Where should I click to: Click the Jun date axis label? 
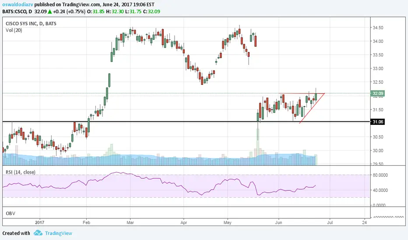click(x=279, y=223)
